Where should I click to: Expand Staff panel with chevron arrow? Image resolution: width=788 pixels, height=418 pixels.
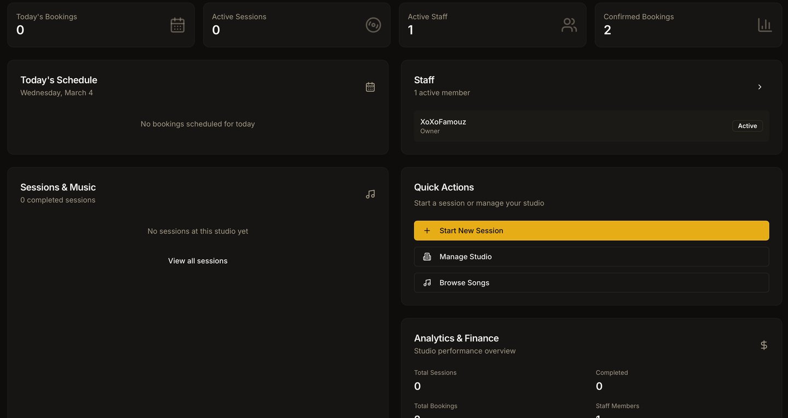[x=760, y=87]
